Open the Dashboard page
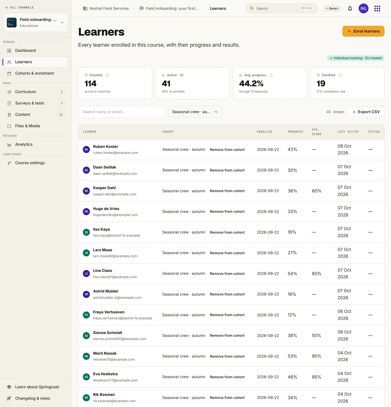Image resolution: width=391 pixels, height=407 pixels. tap(36, 50)
